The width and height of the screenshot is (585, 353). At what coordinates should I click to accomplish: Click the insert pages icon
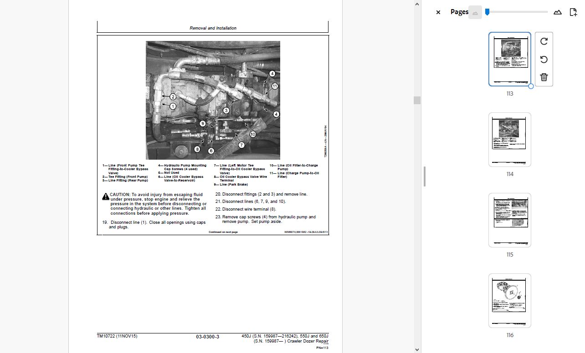(x=574, y=12)
